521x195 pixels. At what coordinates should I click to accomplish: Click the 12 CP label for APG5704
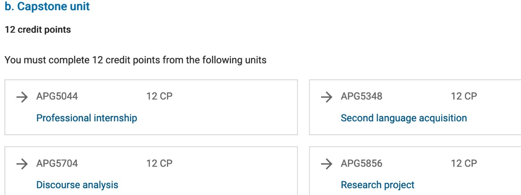(159, 164)
